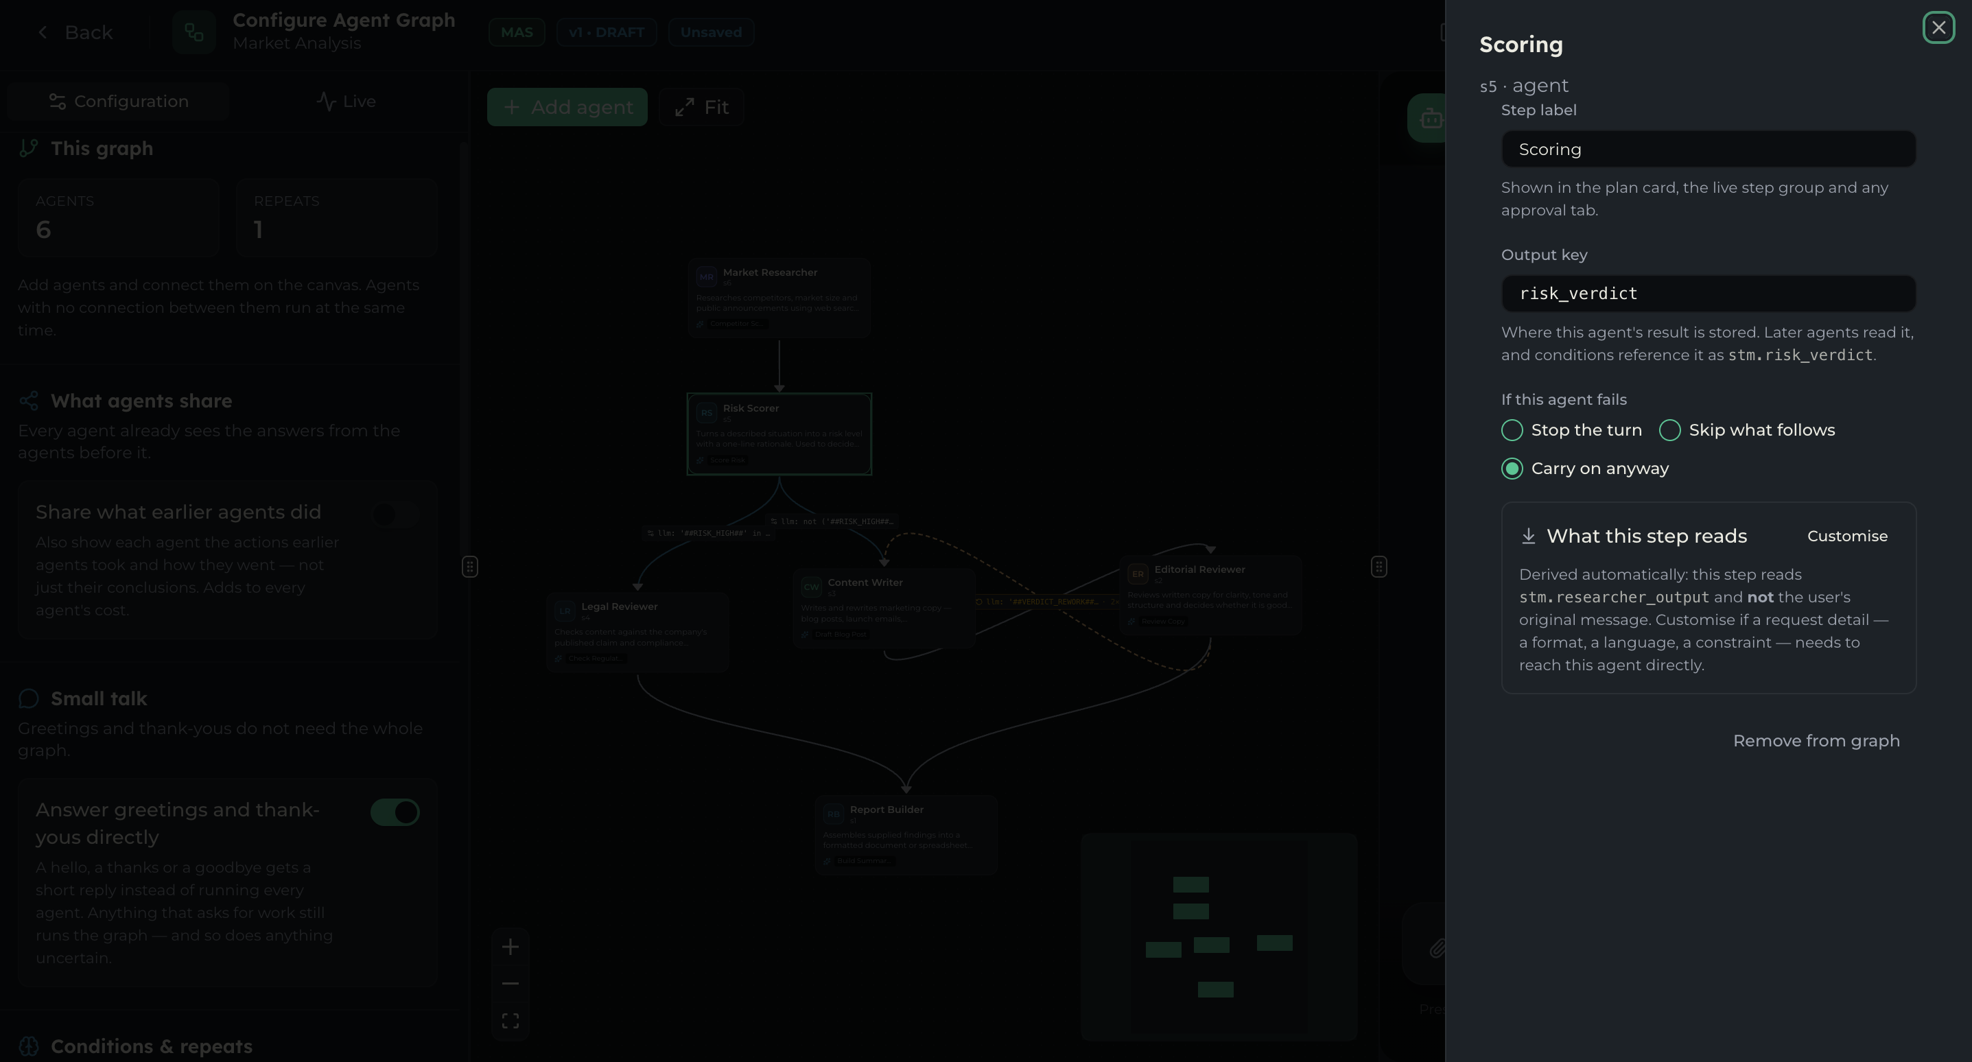The image size is (1972, 1062).
Task: Click the right panel resize handle
Action: [x=1378, y=567]
